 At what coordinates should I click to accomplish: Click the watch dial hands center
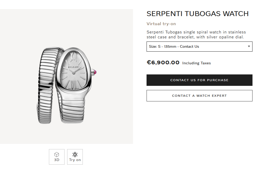click(74, 73)
